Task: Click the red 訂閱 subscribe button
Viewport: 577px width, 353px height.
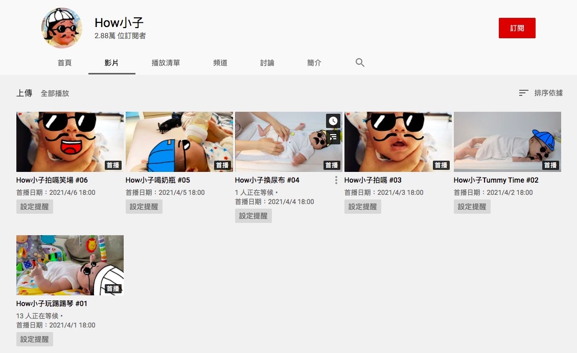Action: click(x=517, y=28)
